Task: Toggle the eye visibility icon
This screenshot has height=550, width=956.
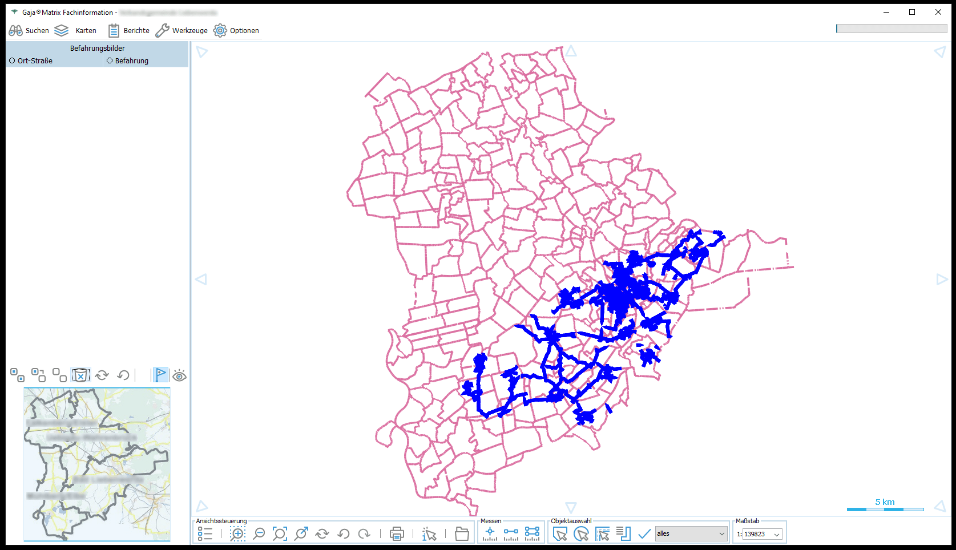Action: click(180, 375)
